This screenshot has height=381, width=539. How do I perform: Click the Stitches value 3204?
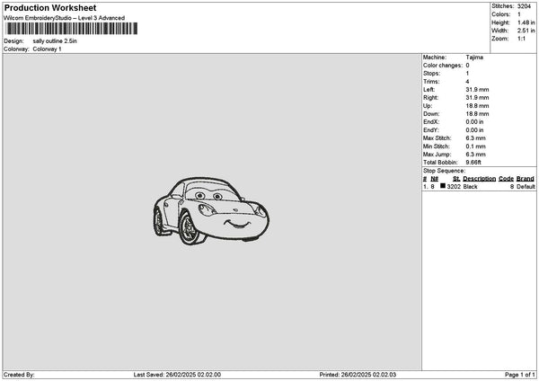pyautogui.click(x=524, y=6)
